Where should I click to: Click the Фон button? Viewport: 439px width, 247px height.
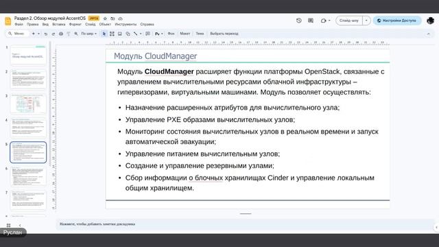coord(171,34)
